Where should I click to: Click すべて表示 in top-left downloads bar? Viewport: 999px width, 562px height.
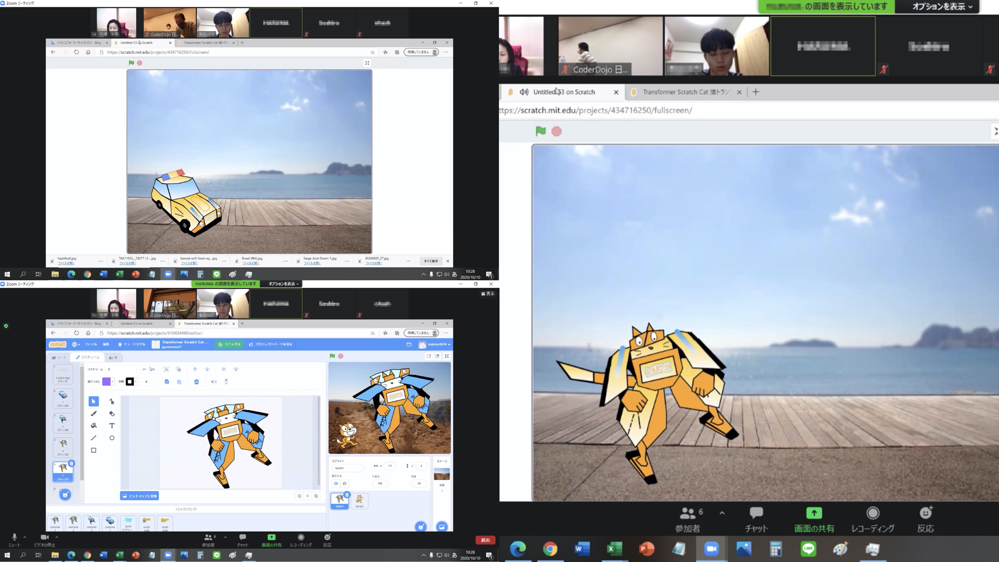click(431, 261)
